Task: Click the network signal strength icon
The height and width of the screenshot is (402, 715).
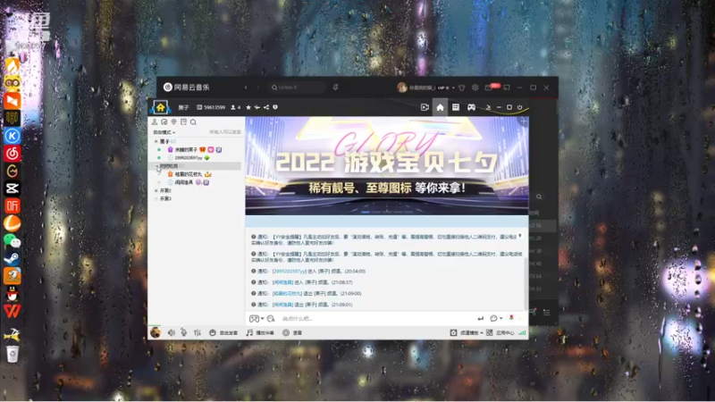Action: coord(522,332)
